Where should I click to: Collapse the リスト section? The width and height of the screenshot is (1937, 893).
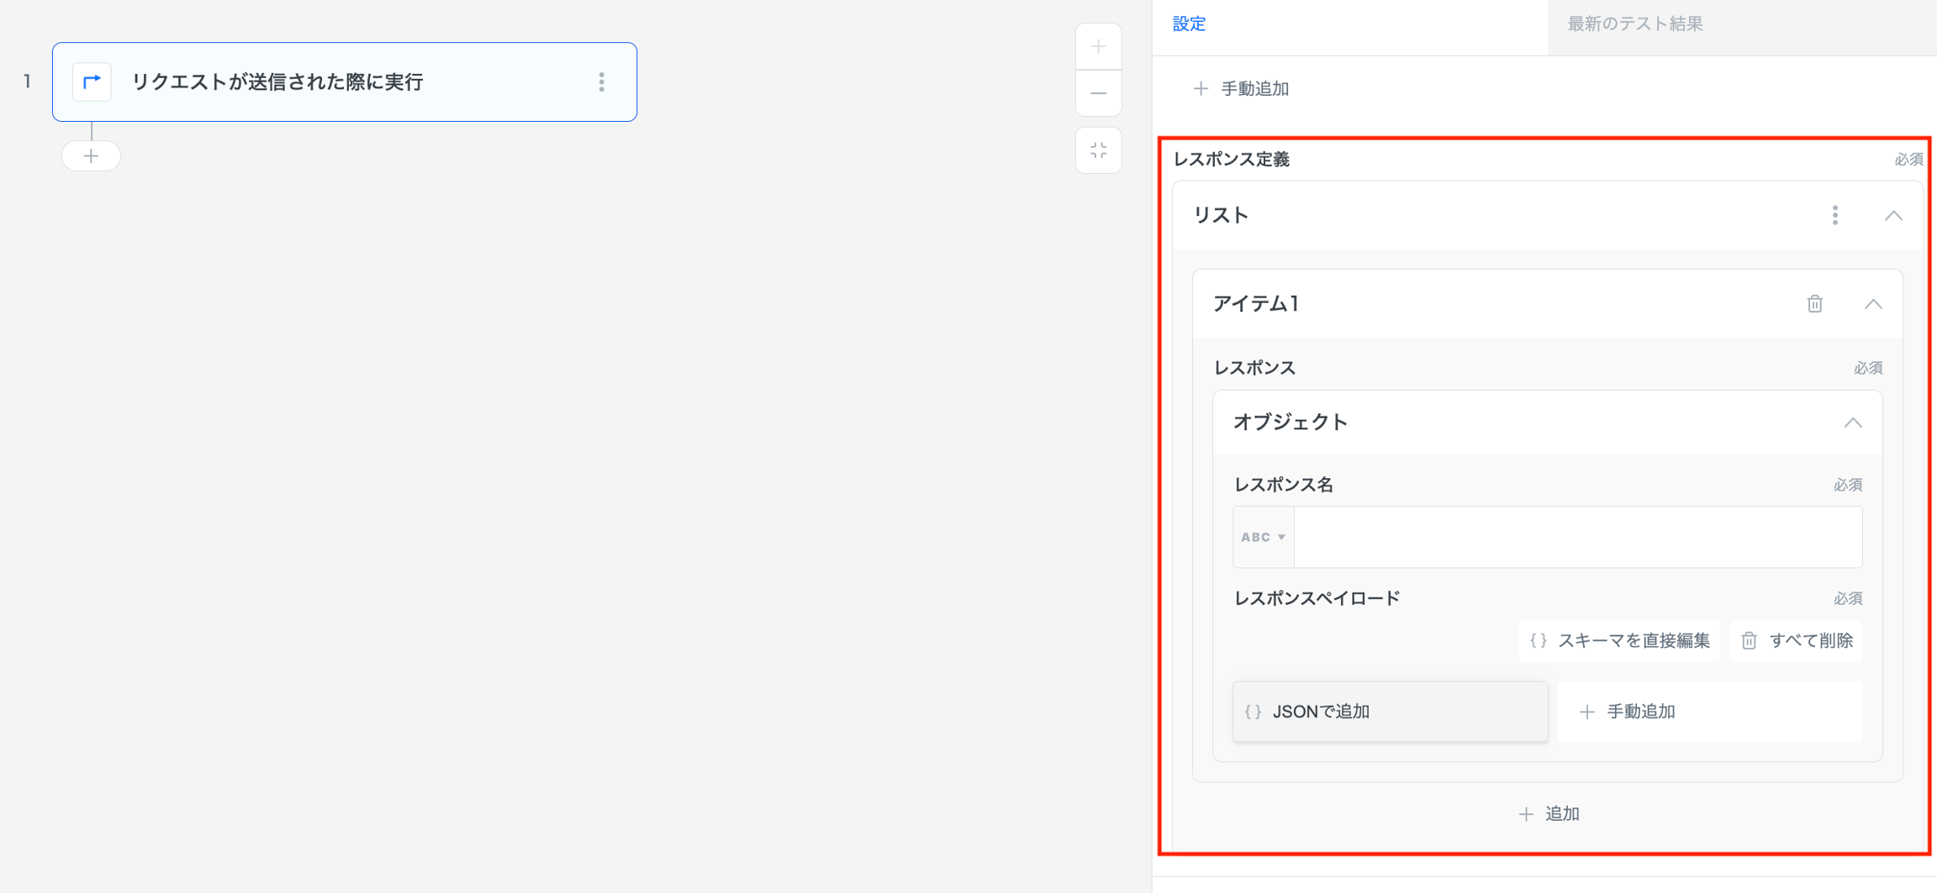1892,216
